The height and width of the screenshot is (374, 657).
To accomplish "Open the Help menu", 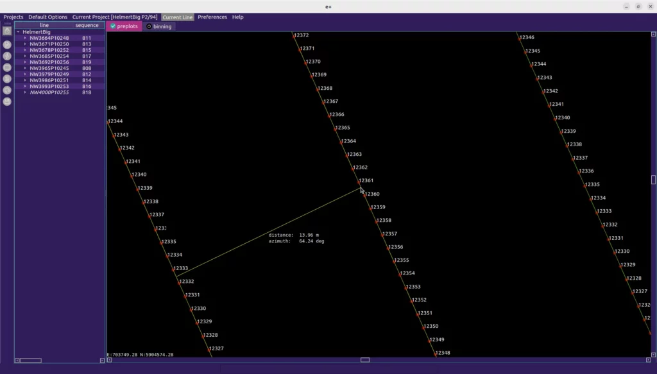I will tap(238, 17).
